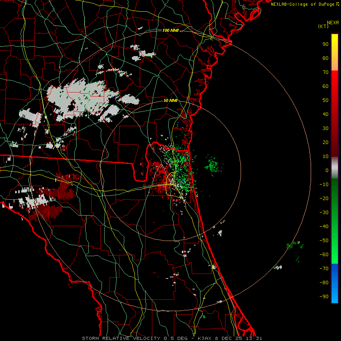341x341 pixels.
Task: Click the 50 NMI range ring label
Action: tap(170, 100)
